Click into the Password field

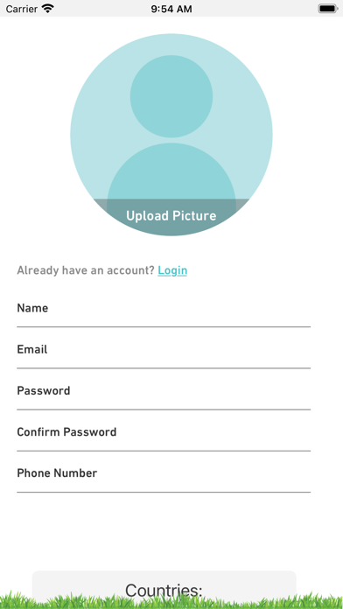[164, 391]
